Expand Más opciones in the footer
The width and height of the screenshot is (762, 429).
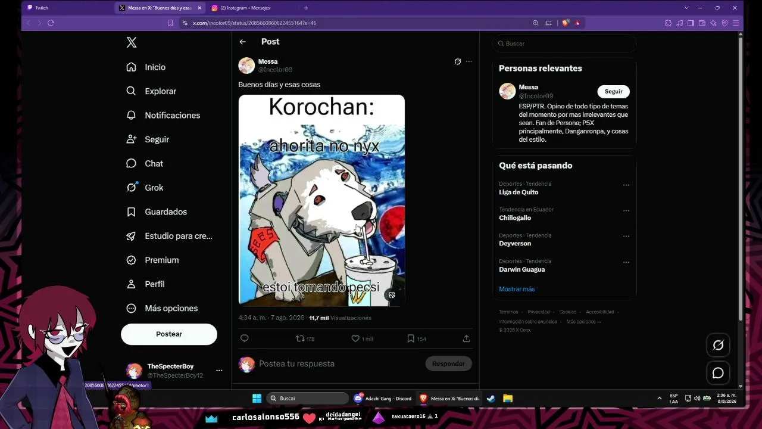(583, 322)
